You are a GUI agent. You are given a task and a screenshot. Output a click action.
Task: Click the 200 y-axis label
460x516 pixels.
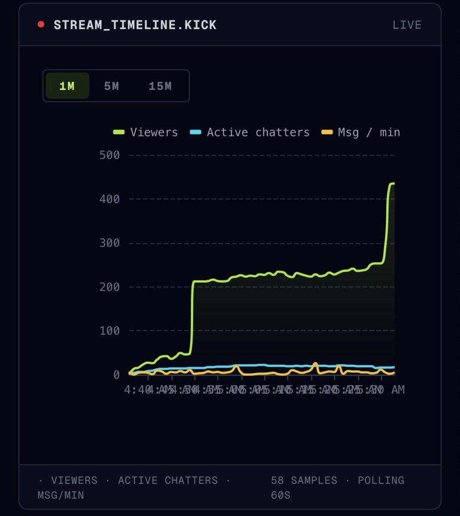[110, 287]
